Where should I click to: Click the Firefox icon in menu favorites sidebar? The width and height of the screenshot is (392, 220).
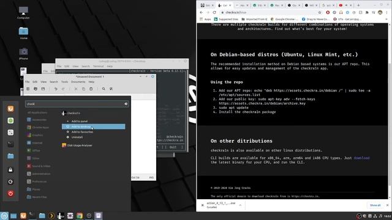click(10, 109)
